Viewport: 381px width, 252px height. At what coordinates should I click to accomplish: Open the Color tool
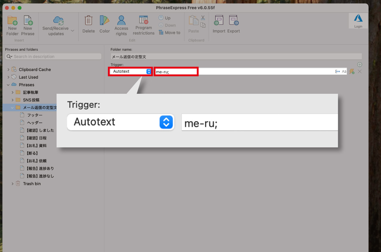coord(105,24)
